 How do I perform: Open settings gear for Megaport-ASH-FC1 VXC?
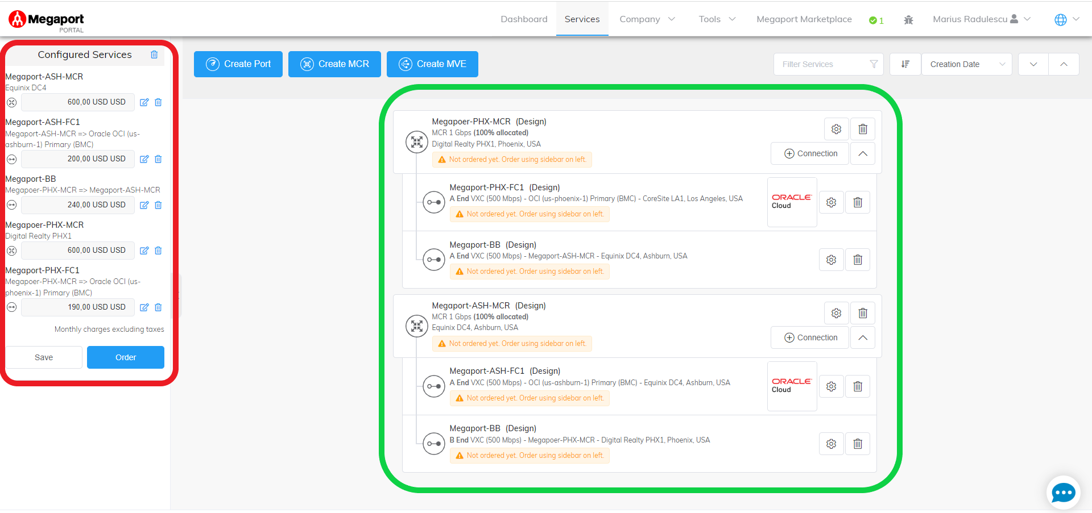click(x=831, y=387)
